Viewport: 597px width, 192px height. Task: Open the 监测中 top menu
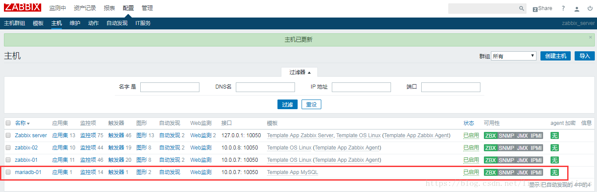click(57, 8)
